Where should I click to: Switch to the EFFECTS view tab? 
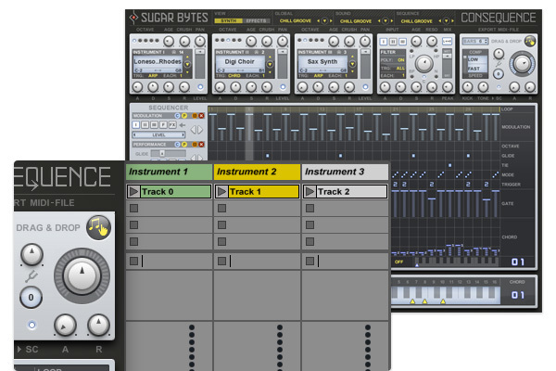tap(257, 20)
